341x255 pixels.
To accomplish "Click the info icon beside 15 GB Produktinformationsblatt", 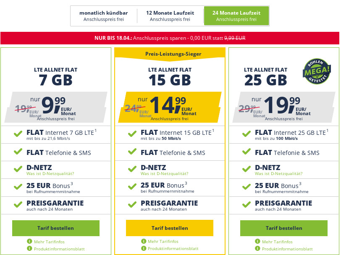I will pyautogui.click(x=144, y=248).
